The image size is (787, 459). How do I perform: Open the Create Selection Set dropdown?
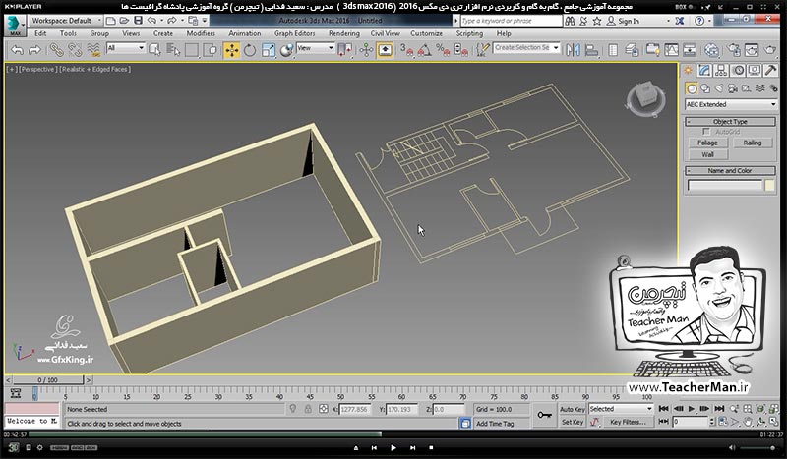[x=526, y=47]
